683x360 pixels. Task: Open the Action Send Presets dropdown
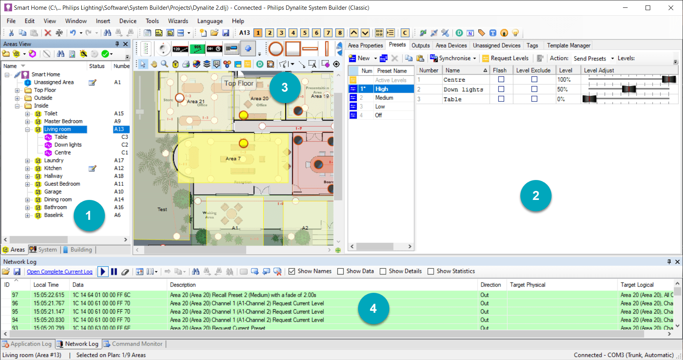point(612,59)
